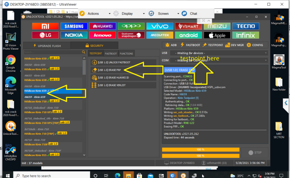Click the lower 100% progress bar
The height and width of the screenshot is (178, 290).
[201, 156]
